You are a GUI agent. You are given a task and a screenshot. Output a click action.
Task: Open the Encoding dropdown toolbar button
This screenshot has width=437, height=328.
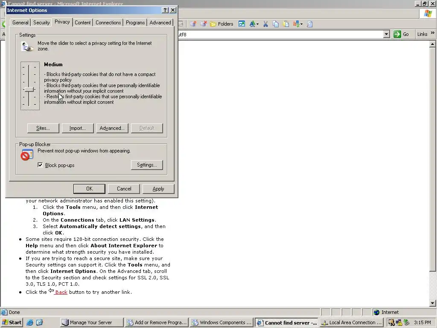pos(297,24)
